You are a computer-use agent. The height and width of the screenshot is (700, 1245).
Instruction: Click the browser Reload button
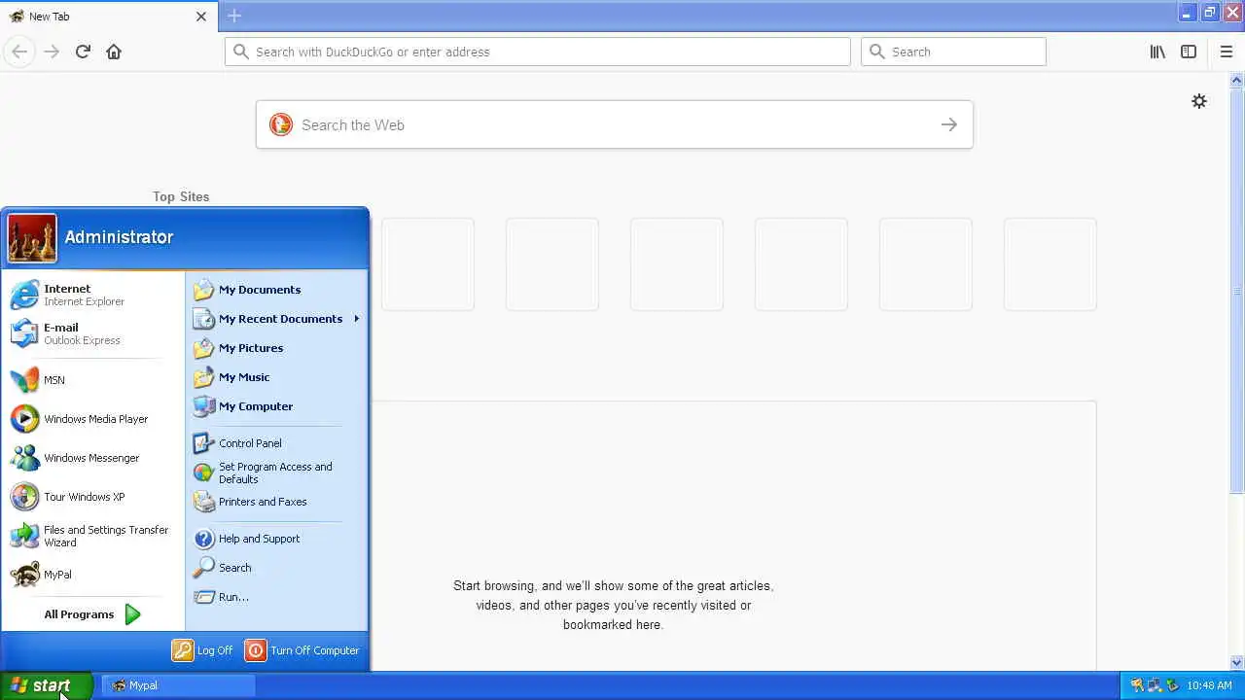(83, 52)
